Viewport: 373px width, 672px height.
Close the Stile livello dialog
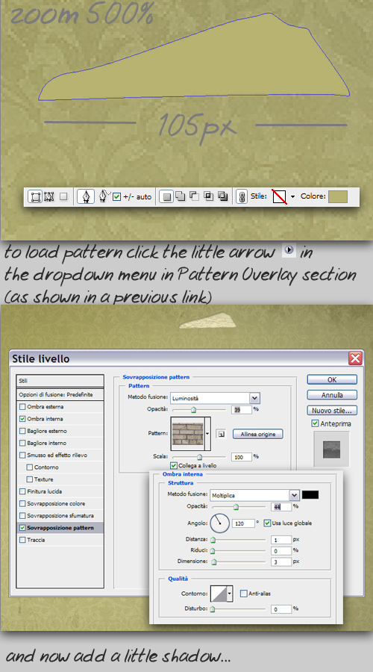tap(355, 358)
